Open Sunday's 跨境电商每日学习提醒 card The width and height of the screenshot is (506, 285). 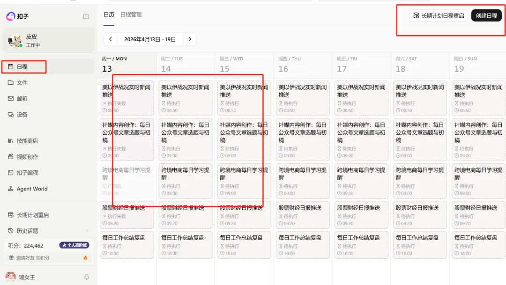coord(478,181)
